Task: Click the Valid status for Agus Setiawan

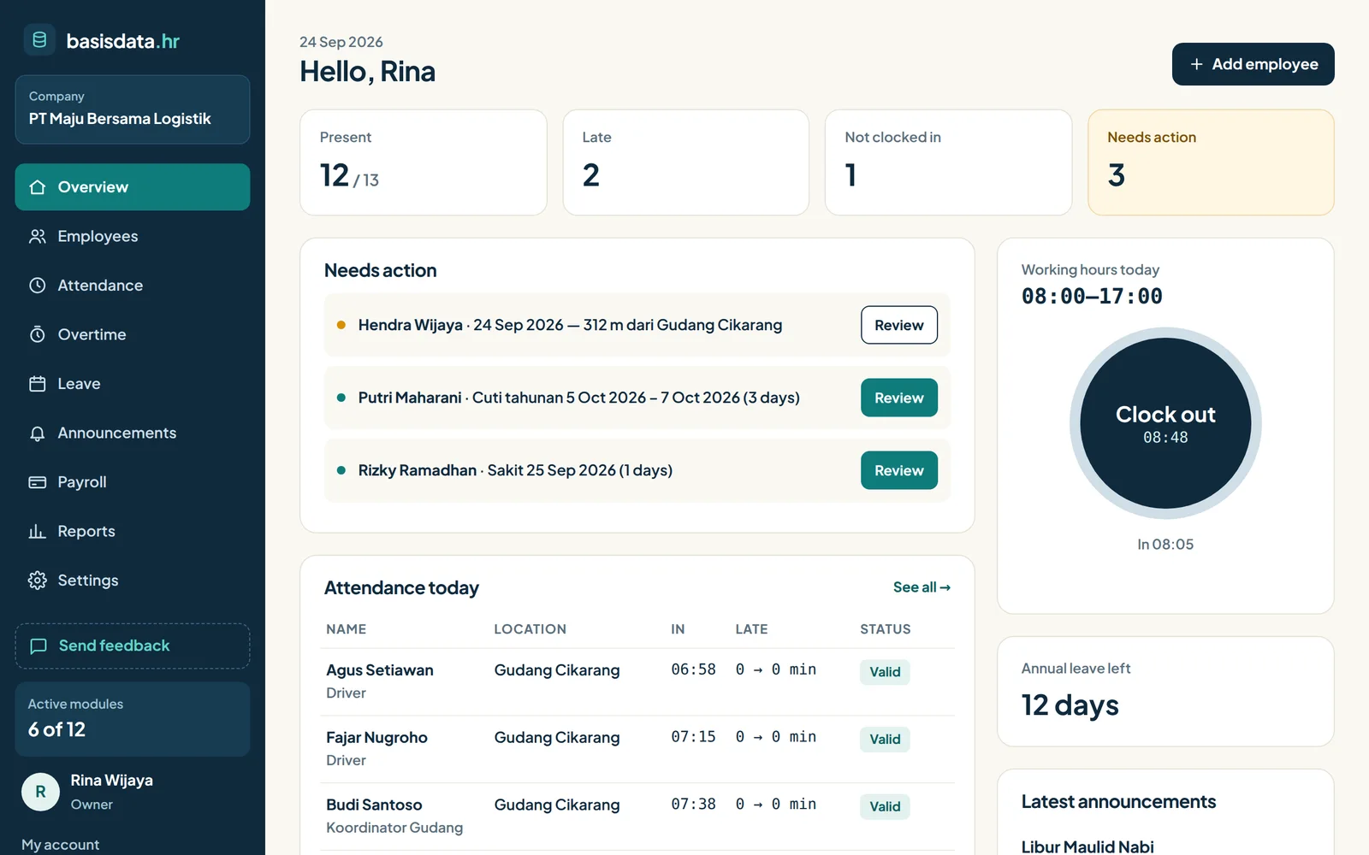Action: [x=885, y=672]
